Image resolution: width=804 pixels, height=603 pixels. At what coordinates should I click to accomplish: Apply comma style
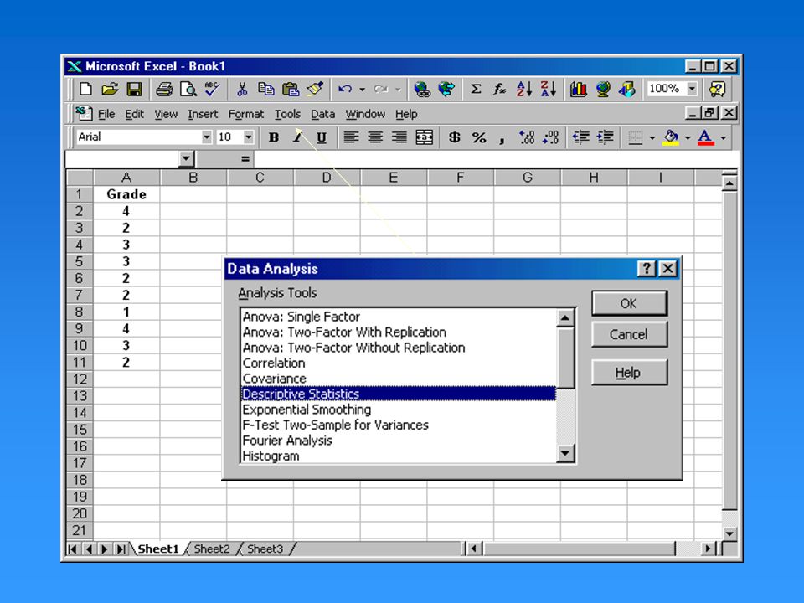pyautogui.click(x=502, y=139)
